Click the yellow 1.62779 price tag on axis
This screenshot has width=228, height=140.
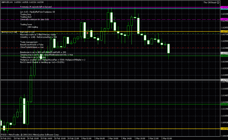point(224,31)
